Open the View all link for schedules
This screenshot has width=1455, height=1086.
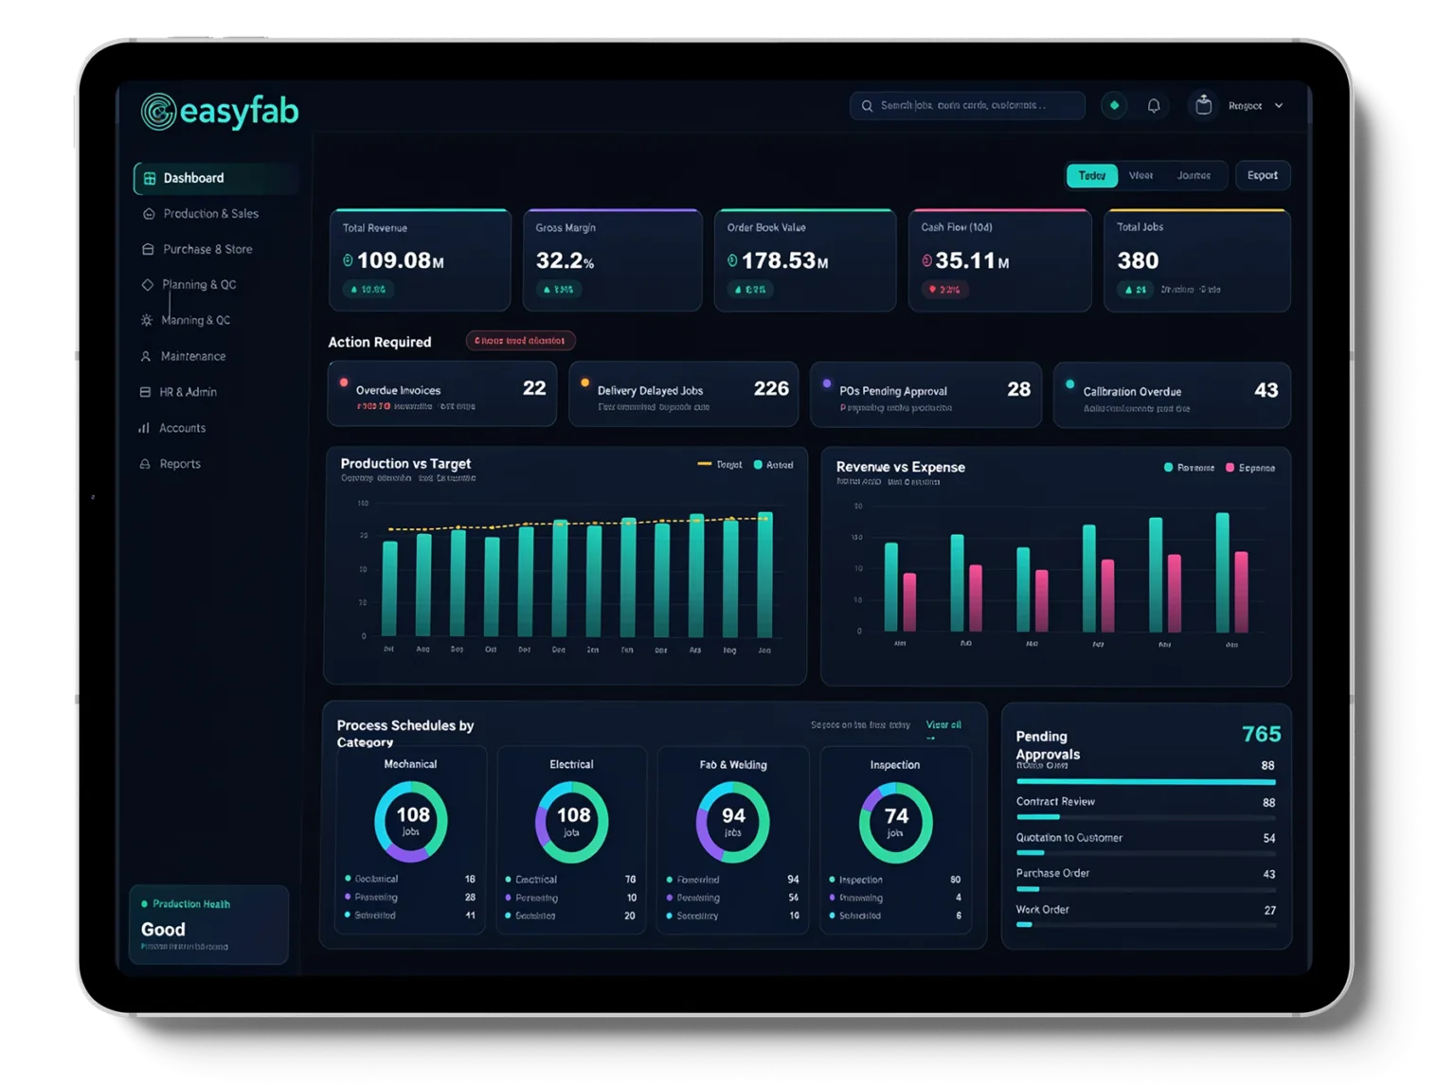coord(943,727)
